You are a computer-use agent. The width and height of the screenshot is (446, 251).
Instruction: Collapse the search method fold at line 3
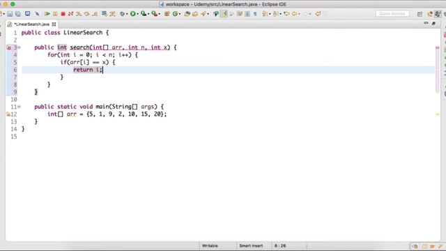tap(19, 47)
